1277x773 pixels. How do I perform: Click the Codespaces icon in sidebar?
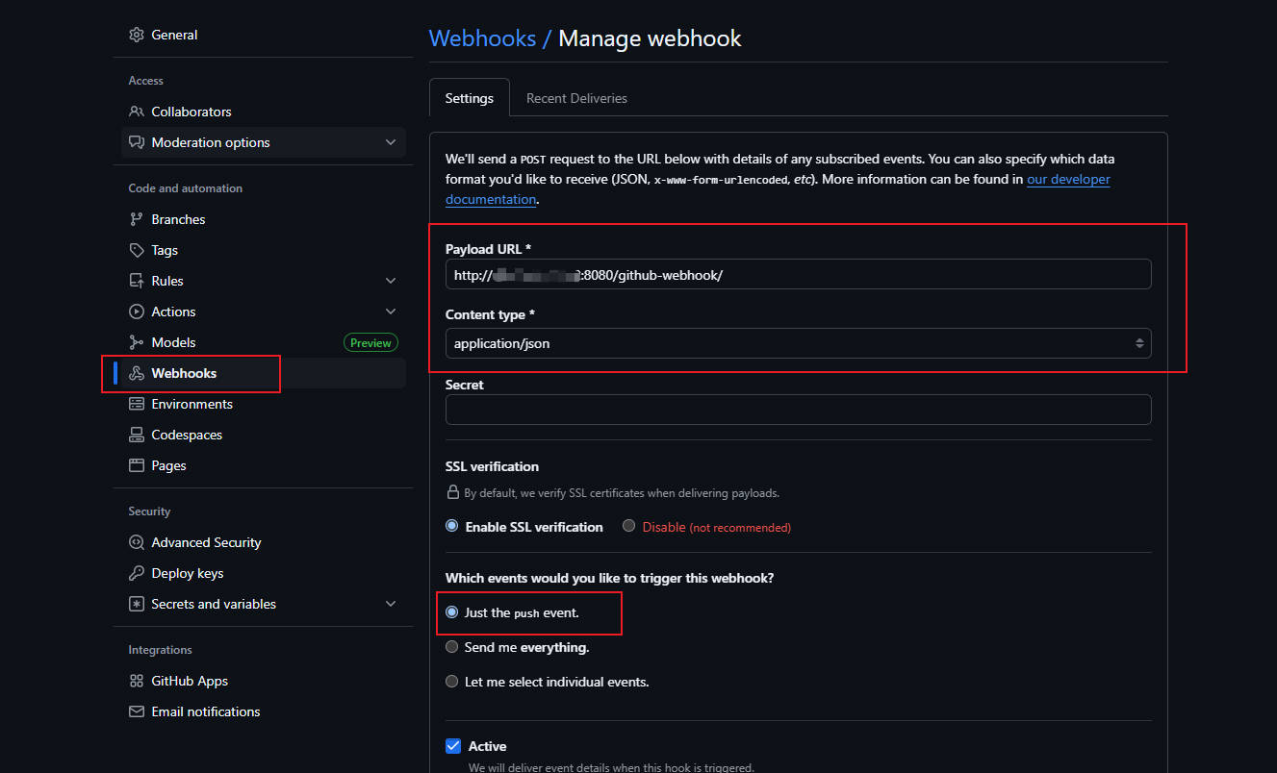point(137,435)
